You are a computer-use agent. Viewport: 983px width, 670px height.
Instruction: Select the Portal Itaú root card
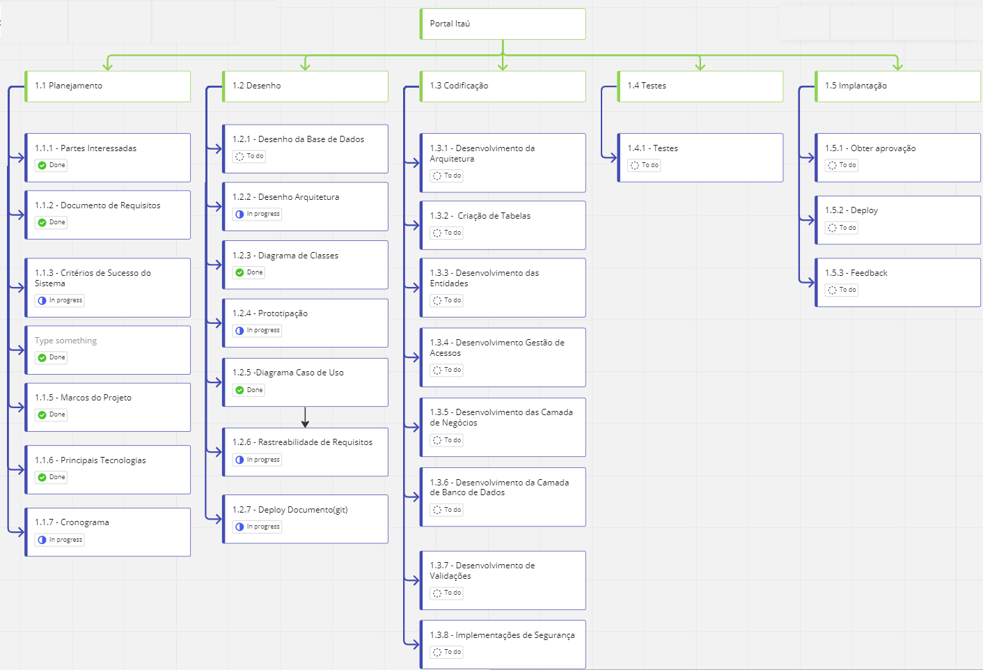point(503,24)
